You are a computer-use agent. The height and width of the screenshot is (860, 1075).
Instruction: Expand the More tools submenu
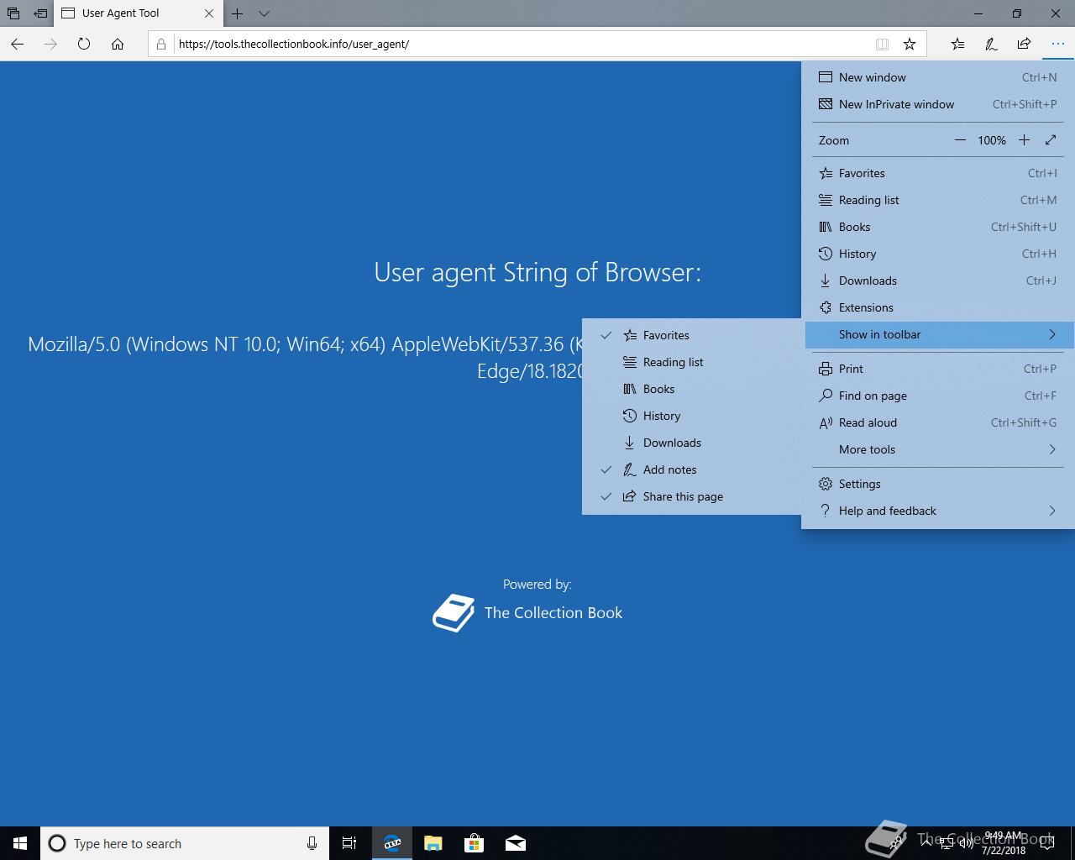938,449
